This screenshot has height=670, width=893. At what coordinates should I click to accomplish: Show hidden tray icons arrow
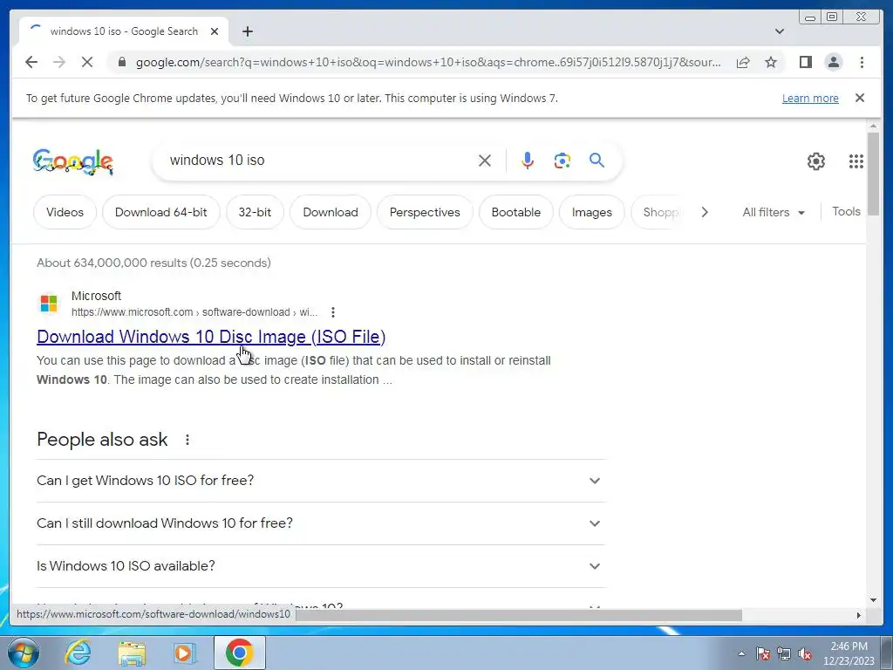point(741,653)
